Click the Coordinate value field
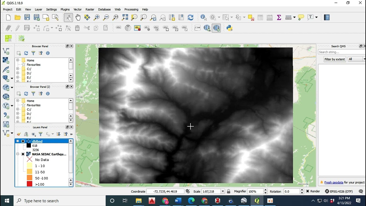The height and width of the screenshot is (206, 366). (165, 191)
